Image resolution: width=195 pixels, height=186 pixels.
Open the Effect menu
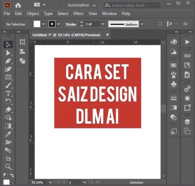pos(78,13)
